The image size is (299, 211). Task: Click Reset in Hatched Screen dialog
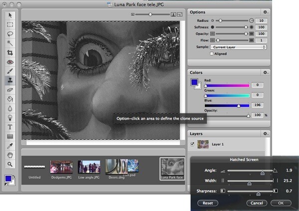[x=208, y=203]
